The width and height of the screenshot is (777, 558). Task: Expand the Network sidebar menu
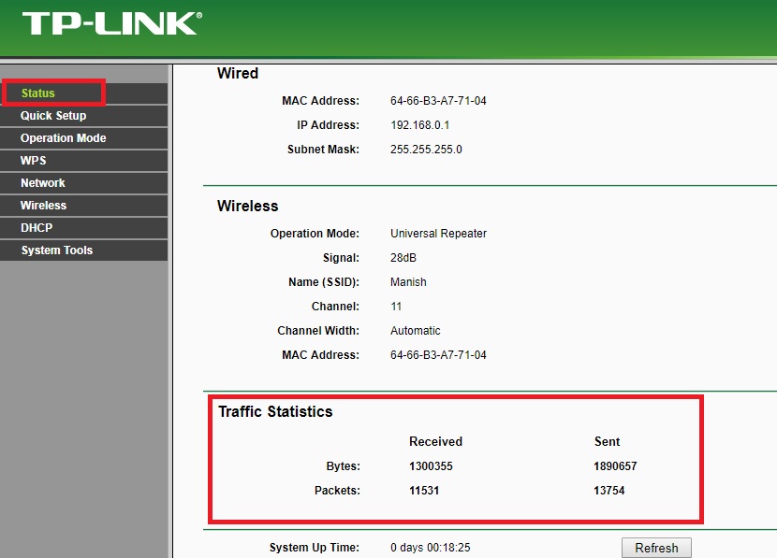click(43, 183)
